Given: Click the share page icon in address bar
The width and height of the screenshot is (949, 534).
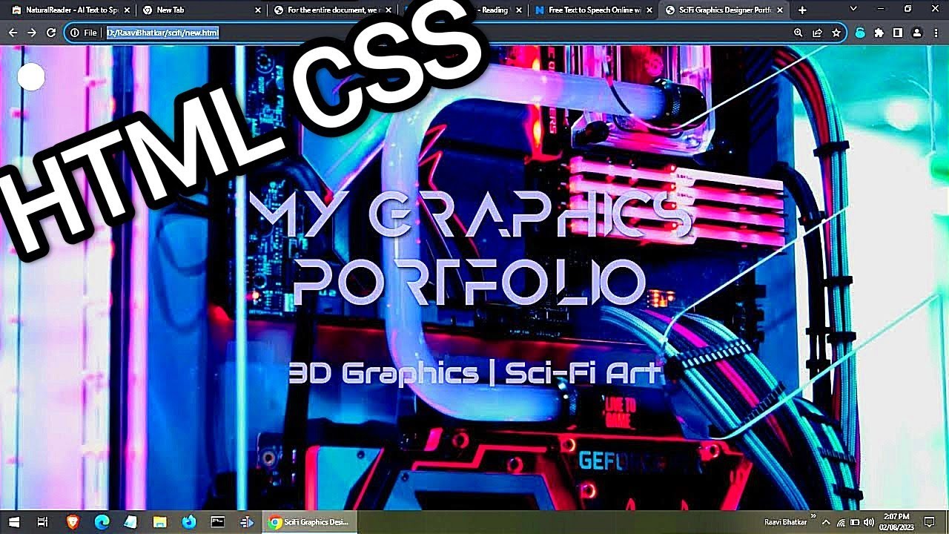Looking at the screenshot, I should pyautogui.click(x=817, y=33).
